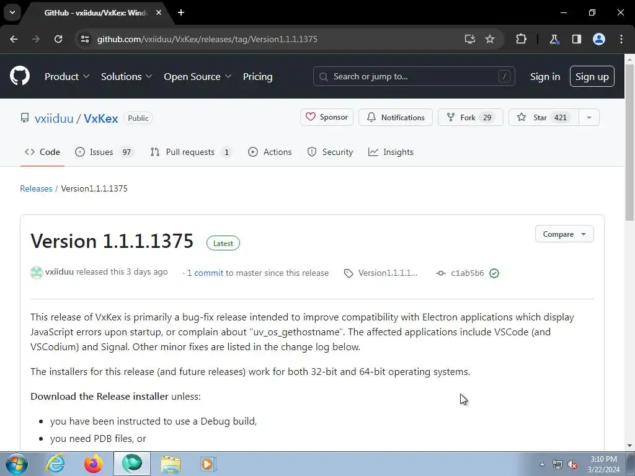Image resolution: width=635 pixels, height=476 pixels.
Task: Click the Notifications button
Action: coord(395,117)
